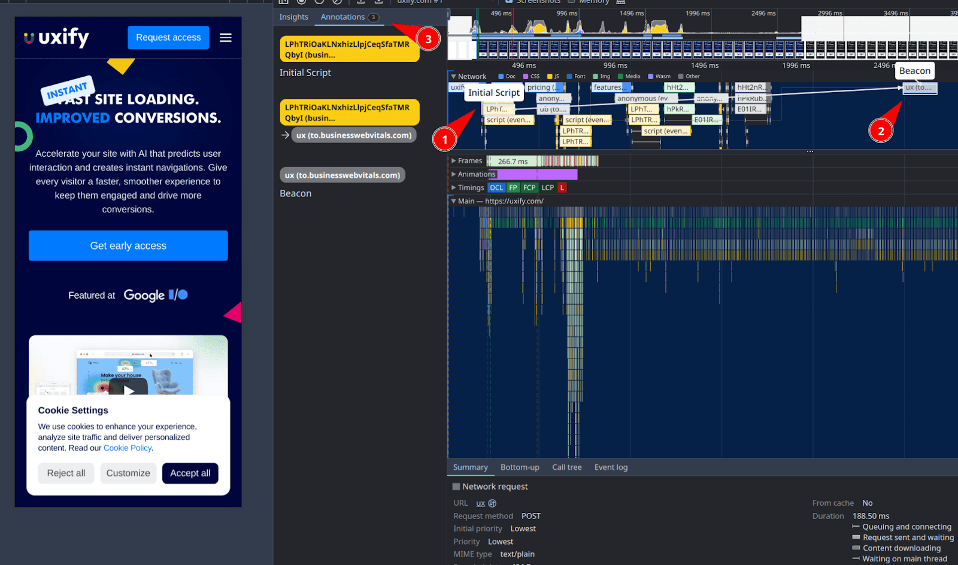Click the Google I/O logo
The image size is (958, 565).
[155, 294]
